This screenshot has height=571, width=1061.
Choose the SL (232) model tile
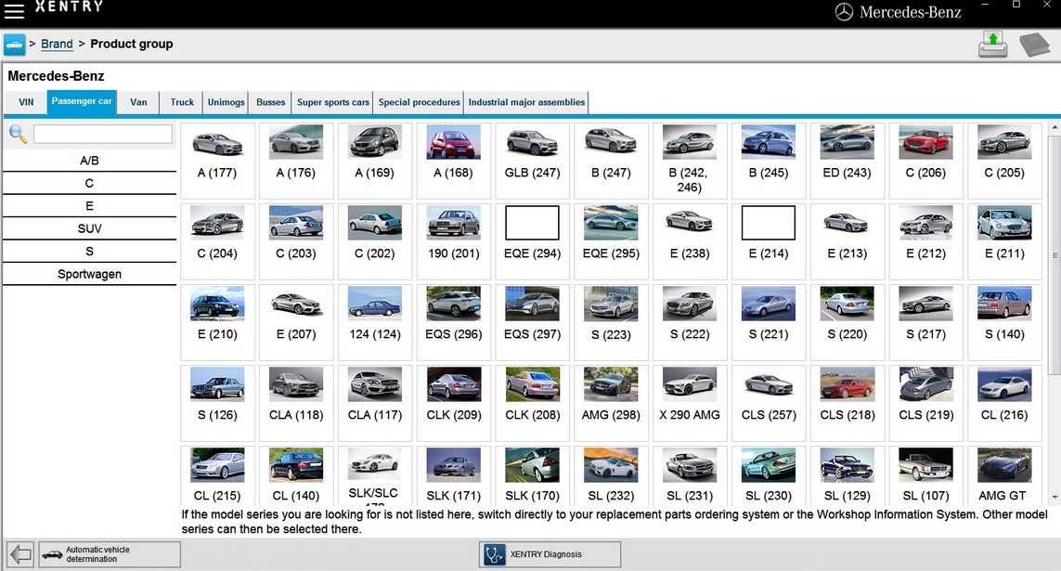point(611,476)
